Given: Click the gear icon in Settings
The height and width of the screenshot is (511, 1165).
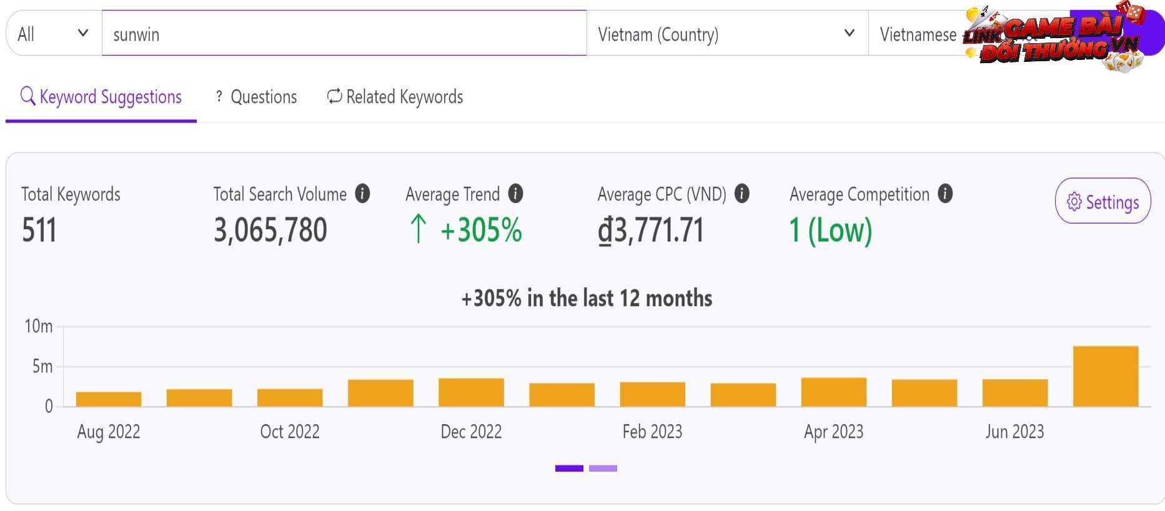Looking at the screenshot, I should (1074, 202).
